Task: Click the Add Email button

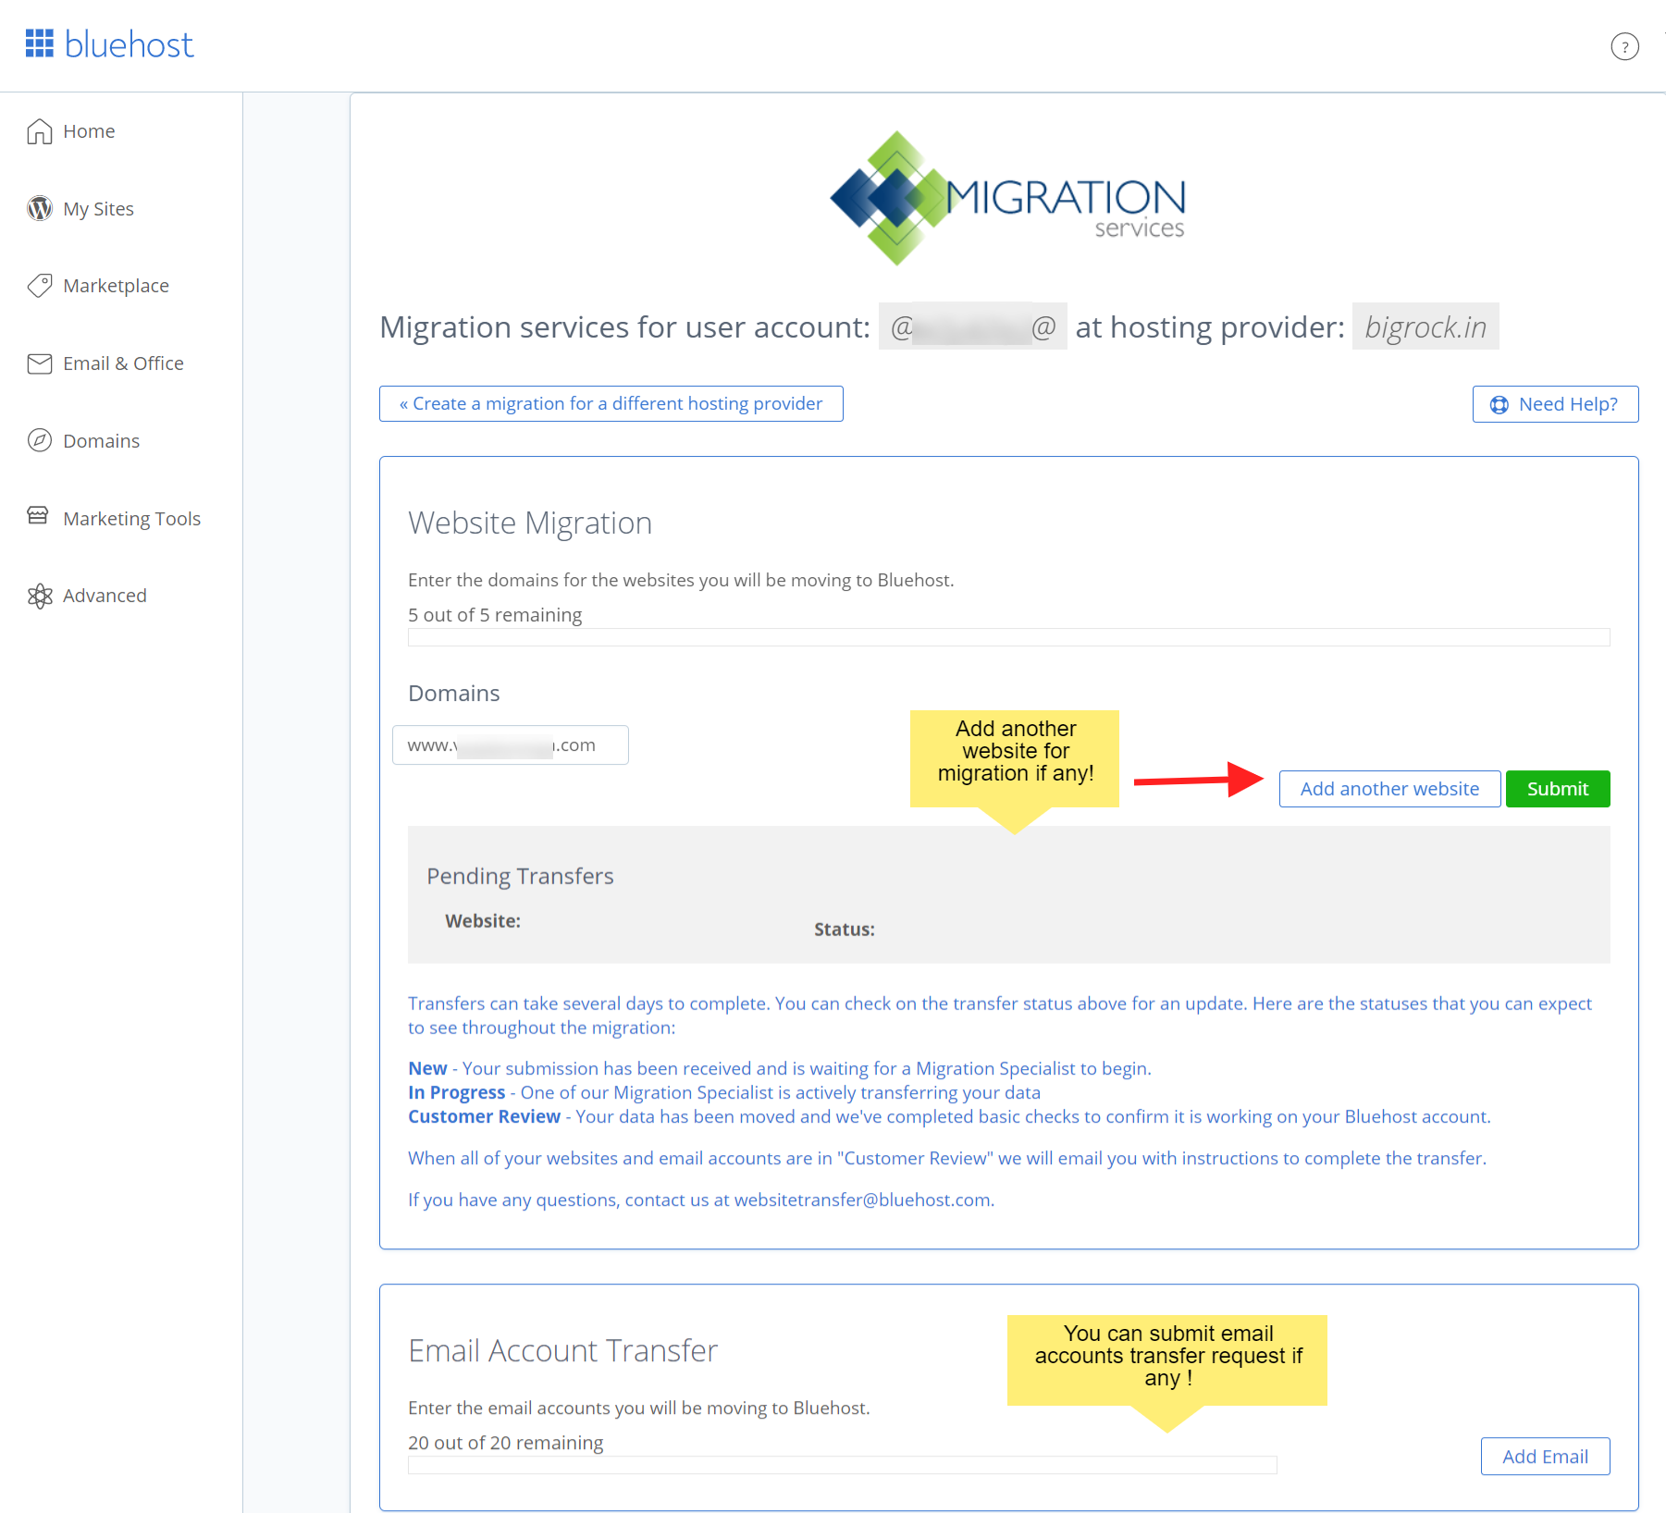Action: (x=1544, y=1457)
